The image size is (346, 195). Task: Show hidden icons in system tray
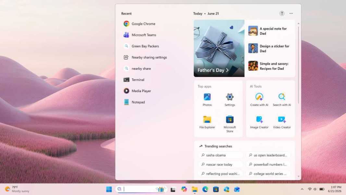[302, 189]
